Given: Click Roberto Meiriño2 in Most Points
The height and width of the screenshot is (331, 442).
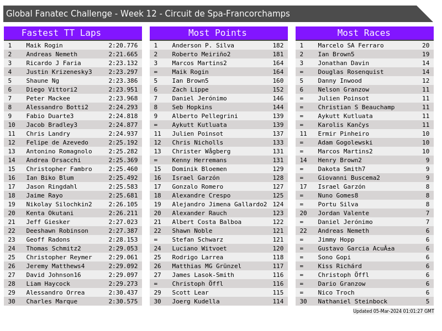Looking at the screenshot, I should pos(201,54).
